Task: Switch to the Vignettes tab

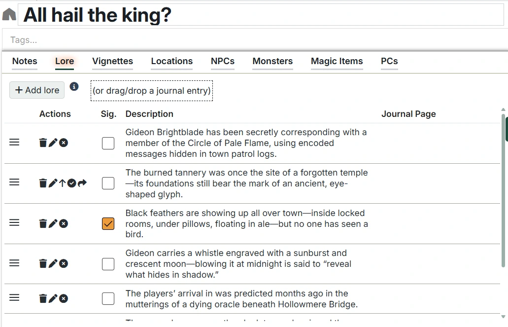Action: tap(112, 61)
